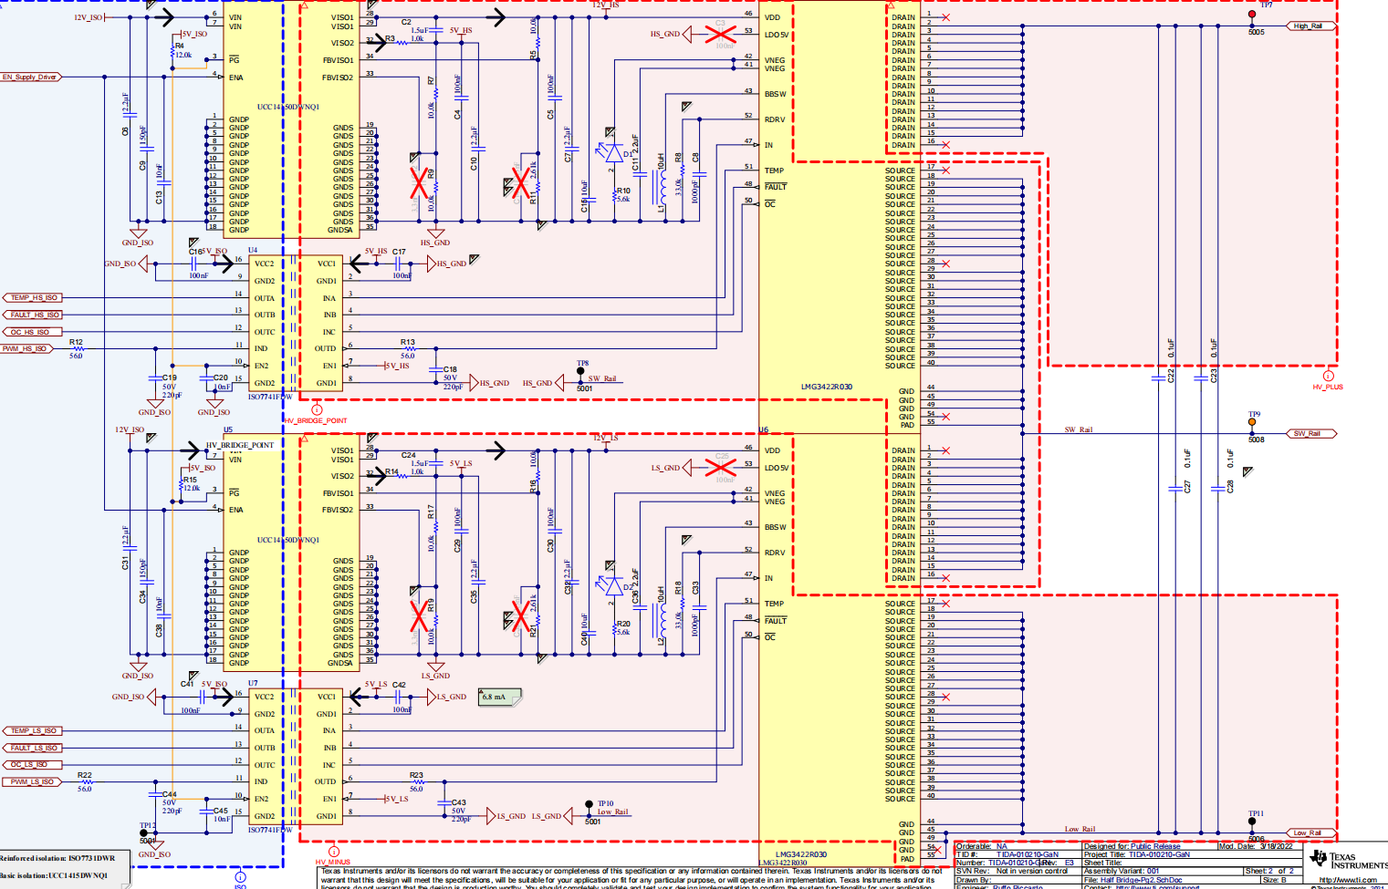
Task: Click the D2 diode symbol
Action: click(x=610, y=584)
